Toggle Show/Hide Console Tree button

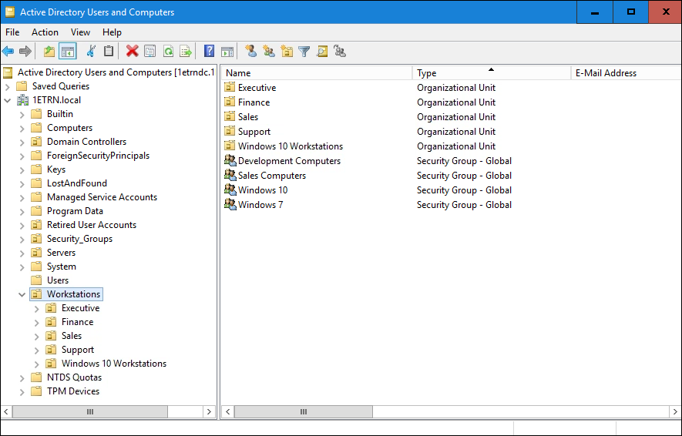(68, 52)
